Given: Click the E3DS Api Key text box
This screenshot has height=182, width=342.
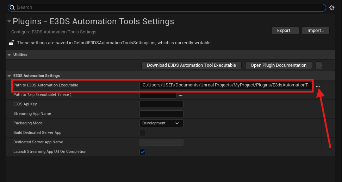Looking at the screenshot, I should tap(161, 104).
